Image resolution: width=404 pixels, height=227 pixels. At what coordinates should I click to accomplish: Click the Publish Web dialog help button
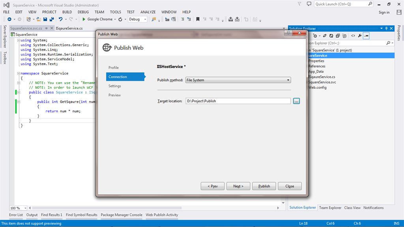[288, 33]
